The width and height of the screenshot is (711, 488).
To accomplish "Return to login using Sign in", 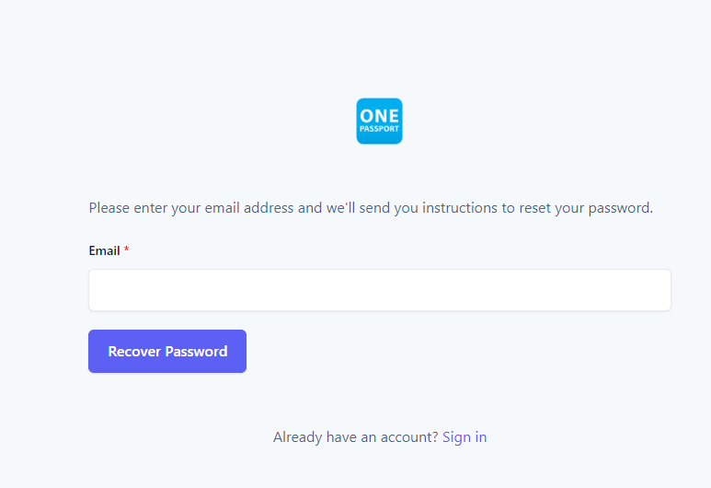I will coord(464,436).
